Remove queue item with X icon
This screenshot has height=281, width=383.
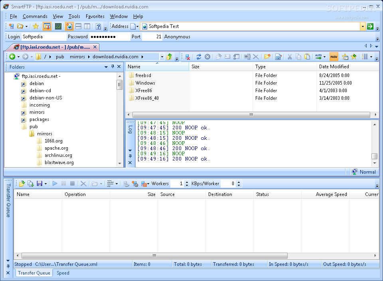(83, 184)
